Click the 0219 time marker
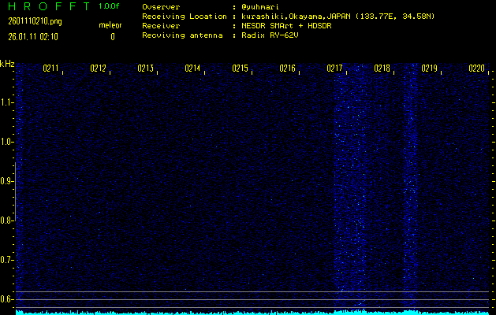Image resolution: width=496 pixels, height=315 pixels. pyautogui.click(x=429, y=69)
